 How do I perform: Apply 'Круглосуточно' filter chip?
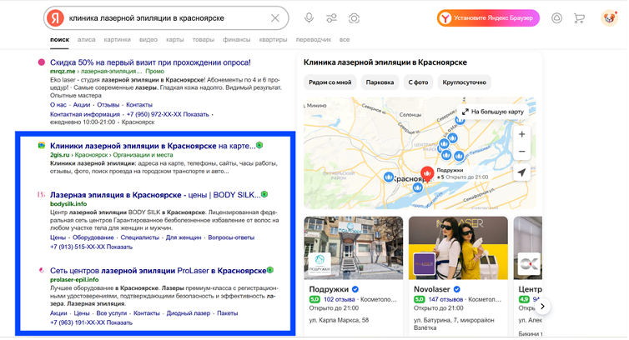464,82
